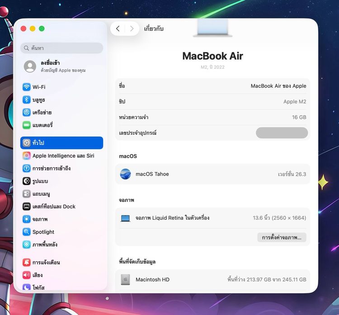Click the name value MacBook Air ของ Apple

[278, 86]
